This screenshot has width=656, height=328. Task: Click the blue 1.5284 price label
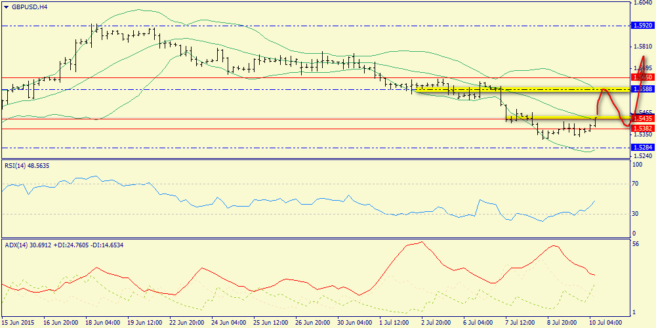[x=642, y=148]
